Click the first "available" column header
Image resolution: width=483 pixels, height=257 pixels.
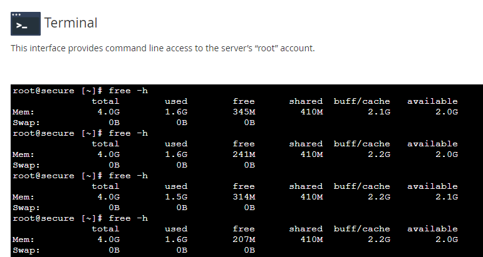432,101
